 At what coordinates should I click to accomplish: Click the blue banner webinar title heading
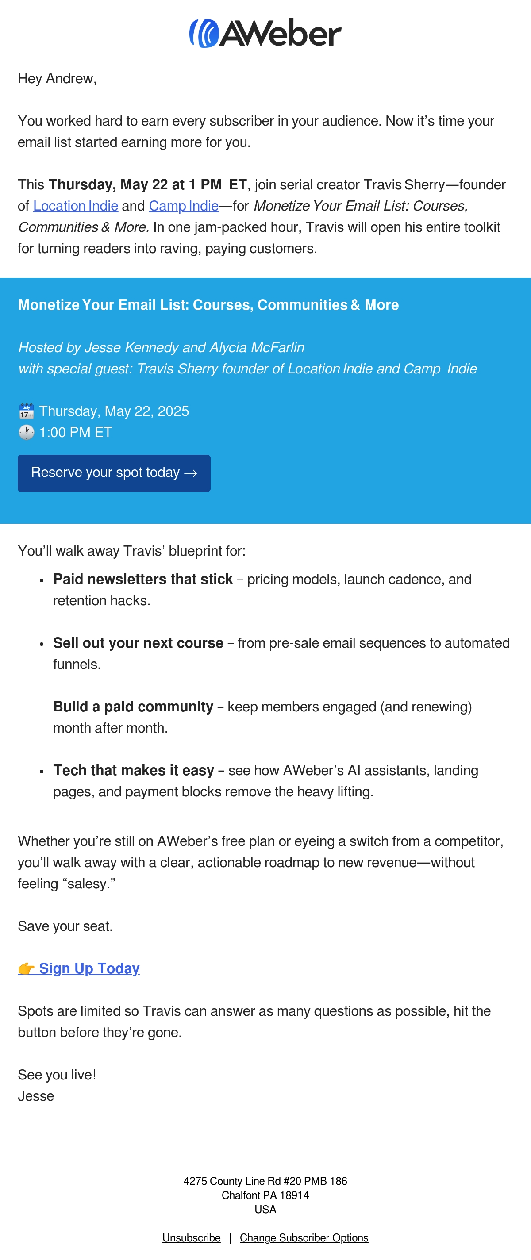coord(208,305)
